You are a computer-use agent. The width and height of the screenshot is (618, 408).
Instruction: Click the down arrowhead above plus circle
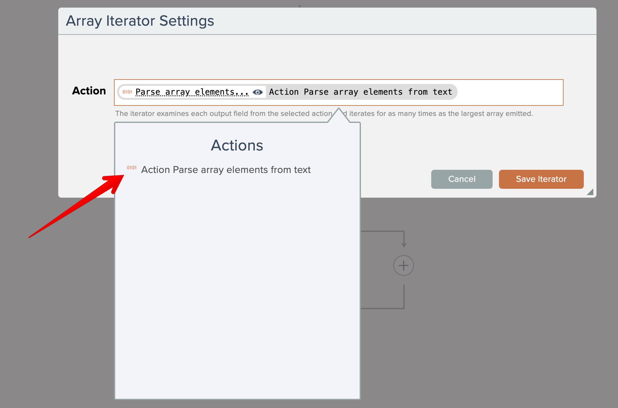[404, 245]
